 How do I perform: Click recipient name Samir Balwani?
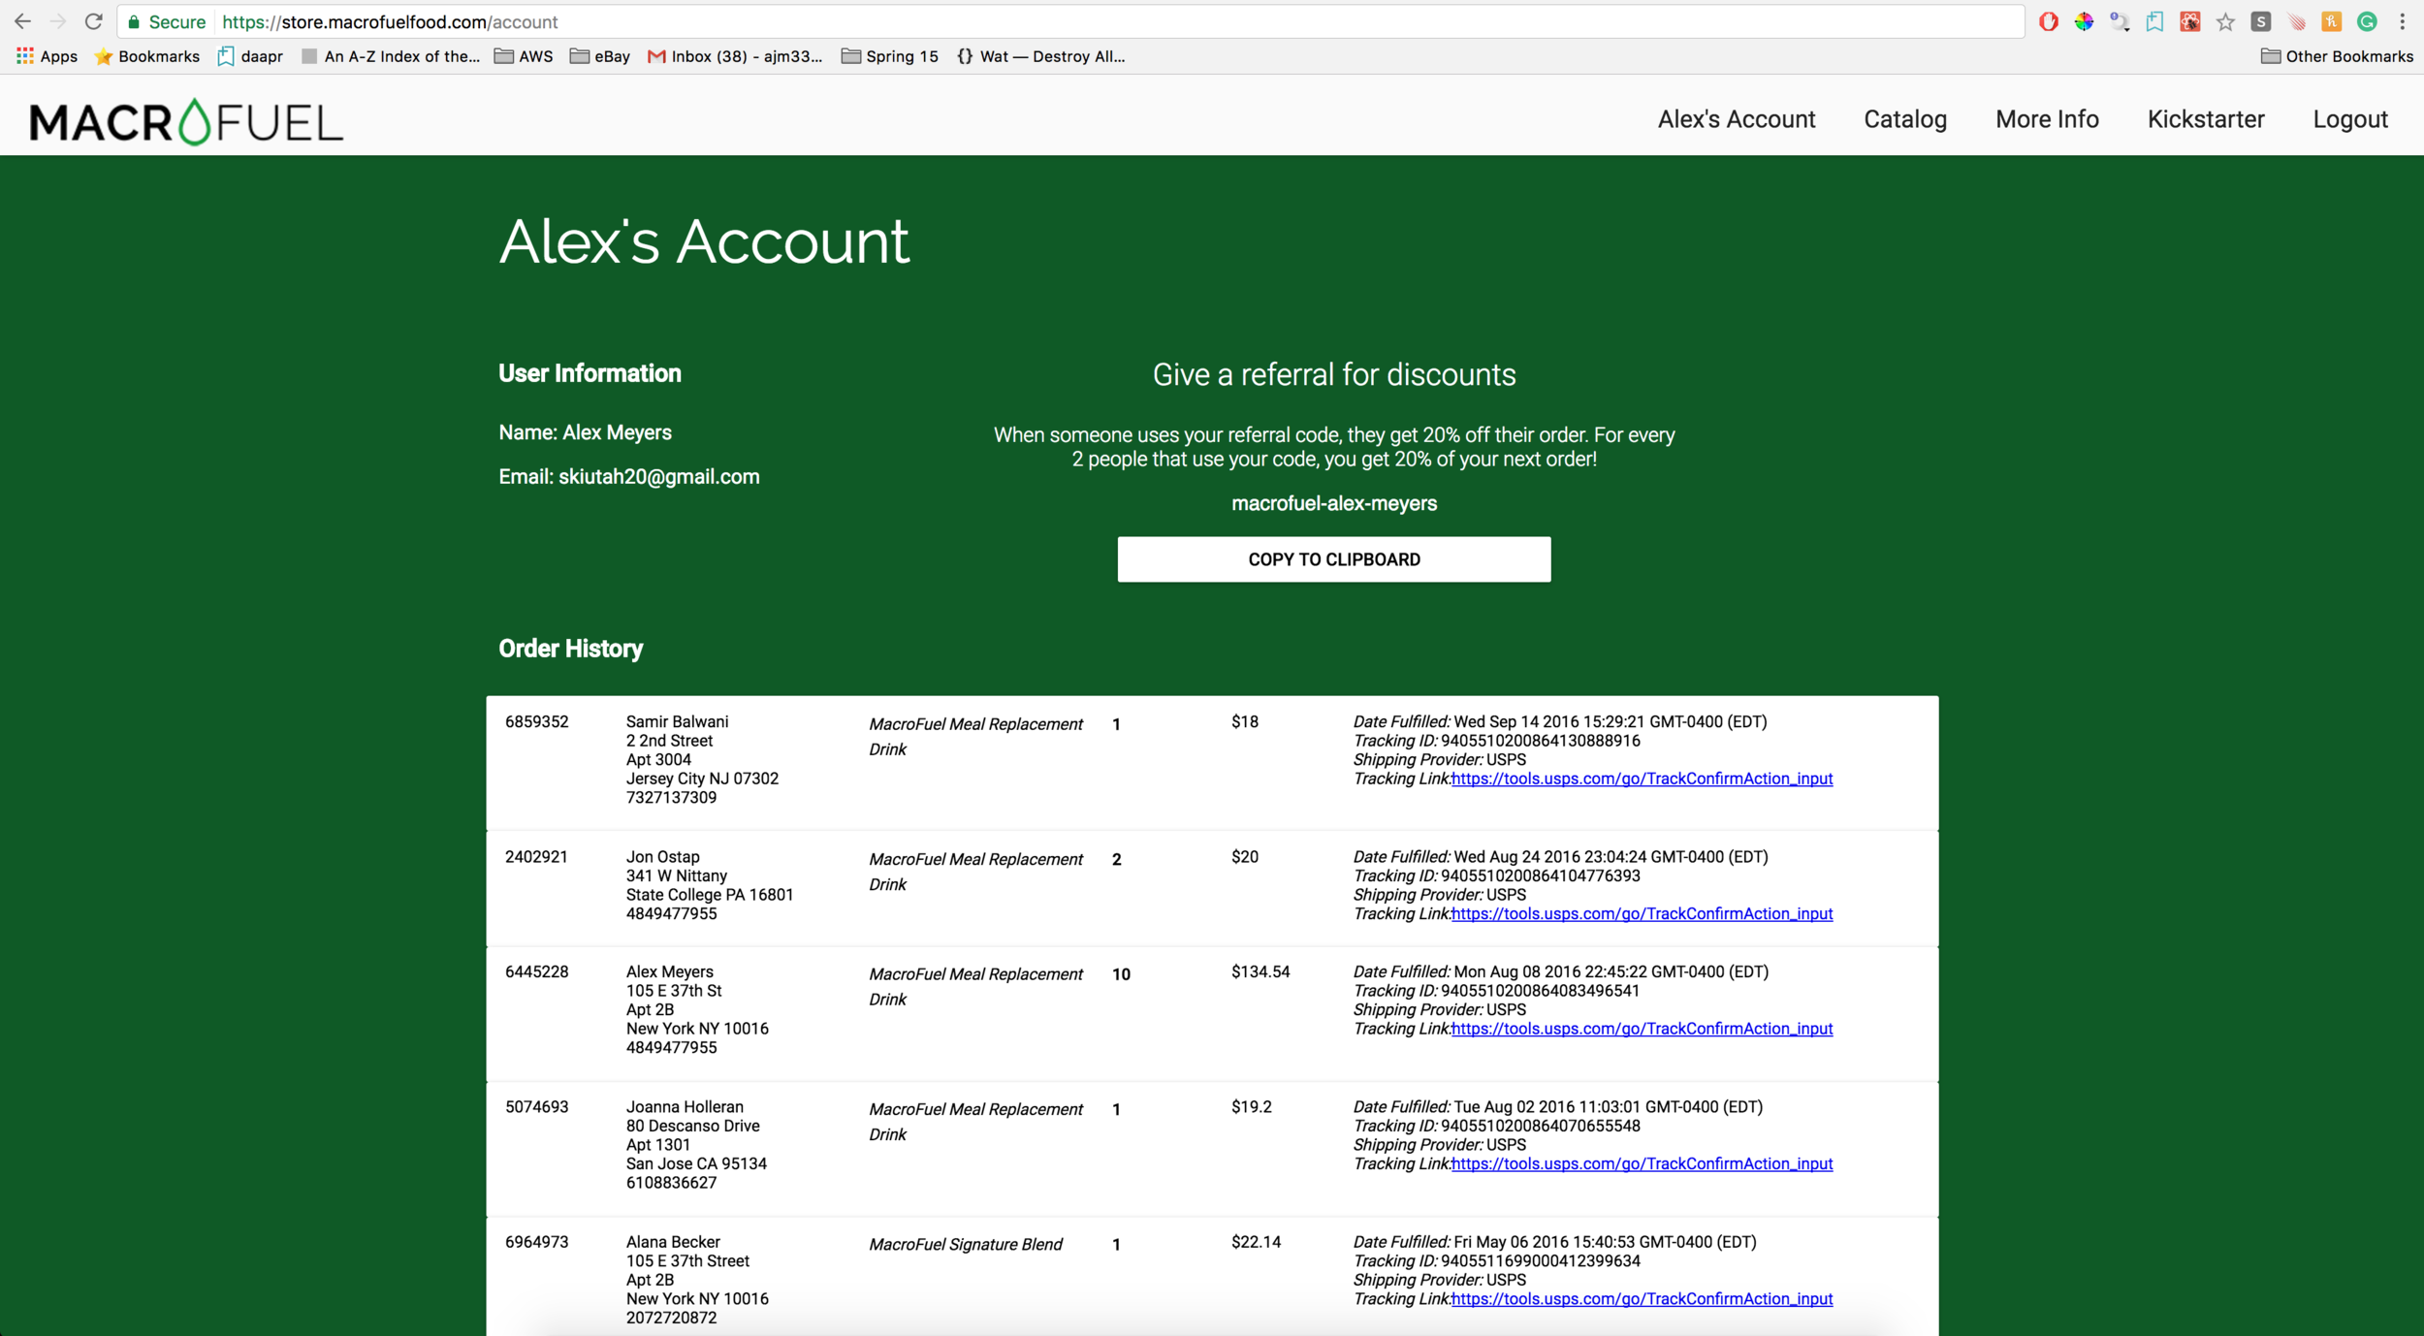coord(677,721)
